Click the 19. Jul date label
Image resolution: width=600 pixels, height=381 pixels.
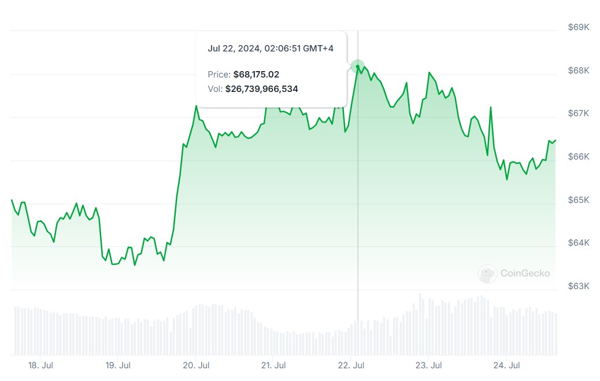click(x=118, y=365)
